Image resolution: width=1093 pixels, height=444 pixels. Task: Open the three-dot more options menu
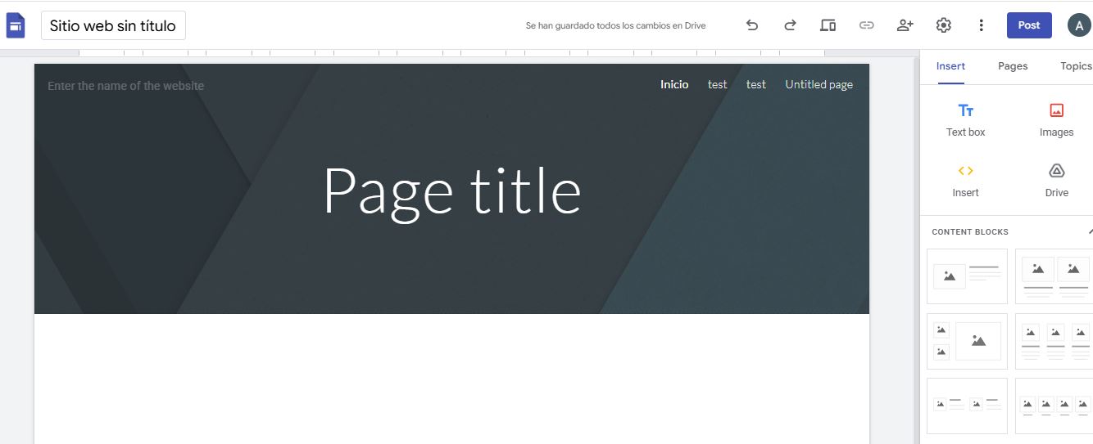pos(982,25)
